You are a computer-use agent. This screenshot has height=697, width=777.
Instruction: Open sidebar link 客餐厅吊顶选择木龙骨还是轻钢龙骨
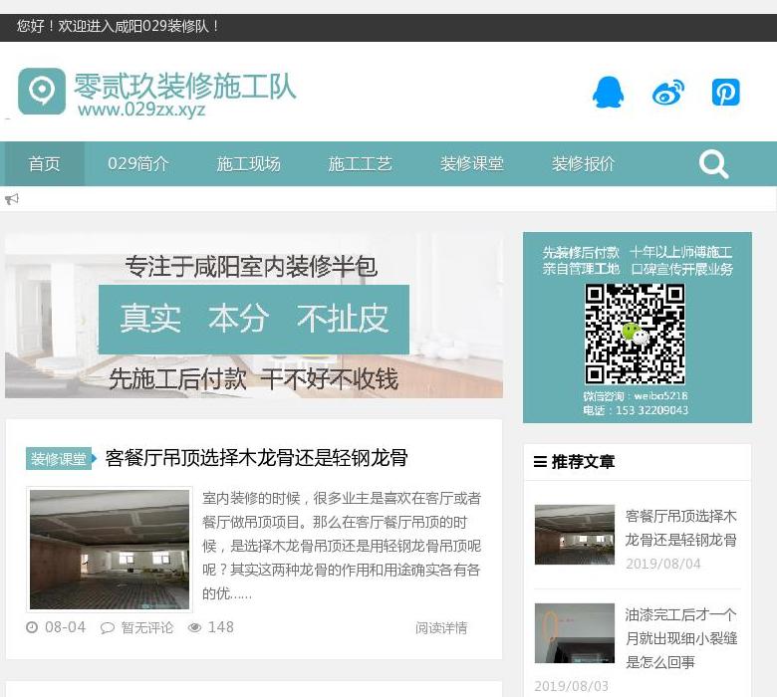(x=680, y=528)
